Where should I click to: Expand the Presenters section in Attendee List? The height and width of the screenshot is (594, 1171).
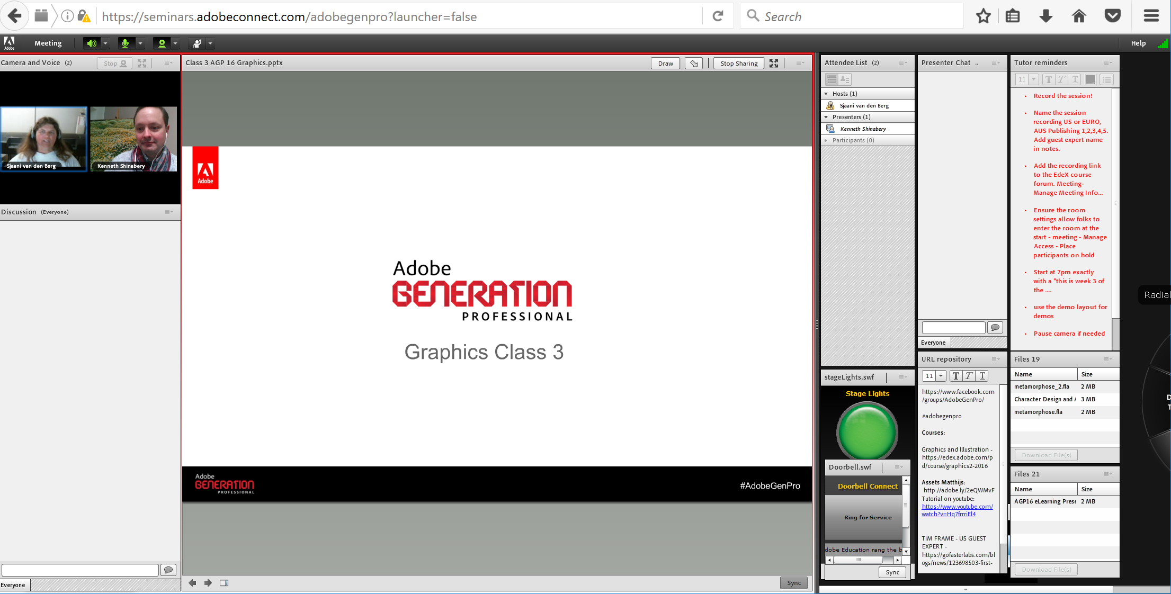(x=827, y=116)
